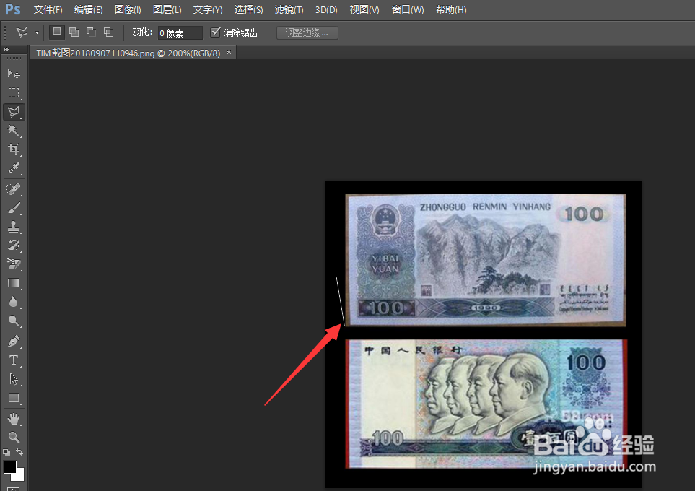Click the Polygonal Lasso tool preset icon
695x491 pixels.
point(22,32)
